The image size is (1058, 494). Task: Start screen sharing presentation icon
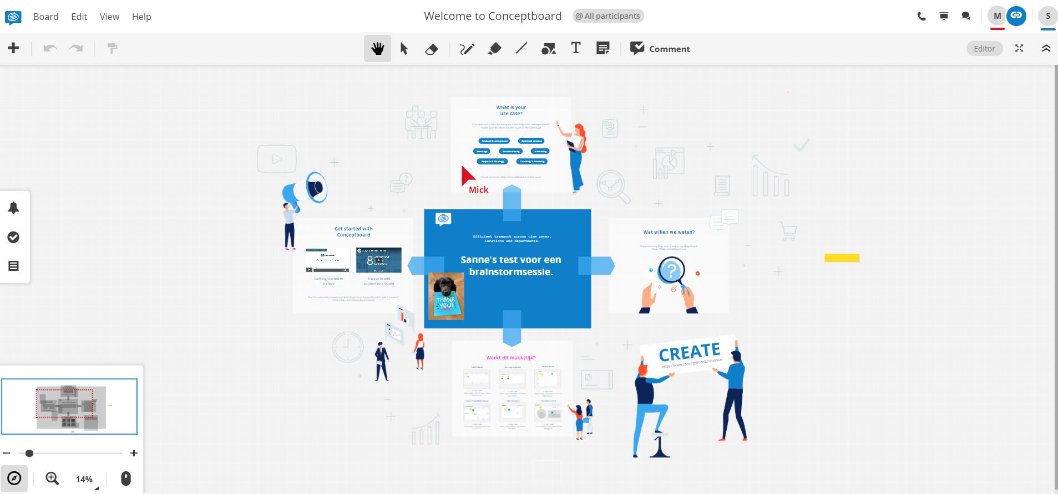tap(944, 17)
